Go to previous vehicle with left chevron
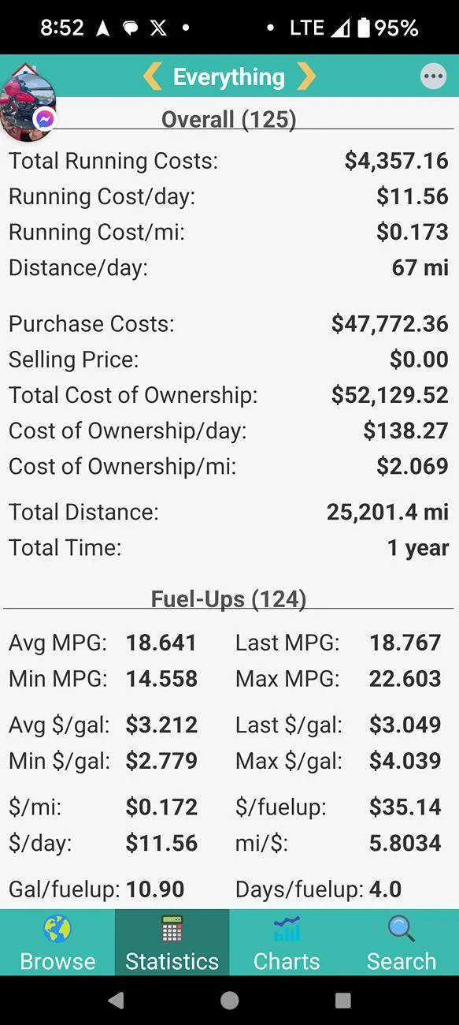 coord(153,76)
